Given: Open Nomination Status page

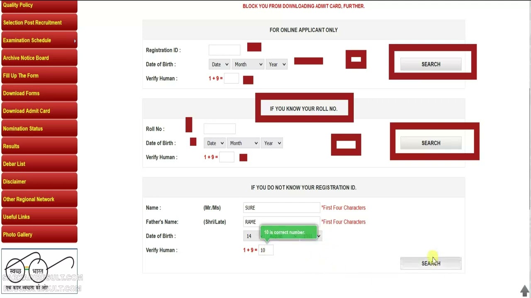Looking at the screenshot, I should click(x=39, y=129).
